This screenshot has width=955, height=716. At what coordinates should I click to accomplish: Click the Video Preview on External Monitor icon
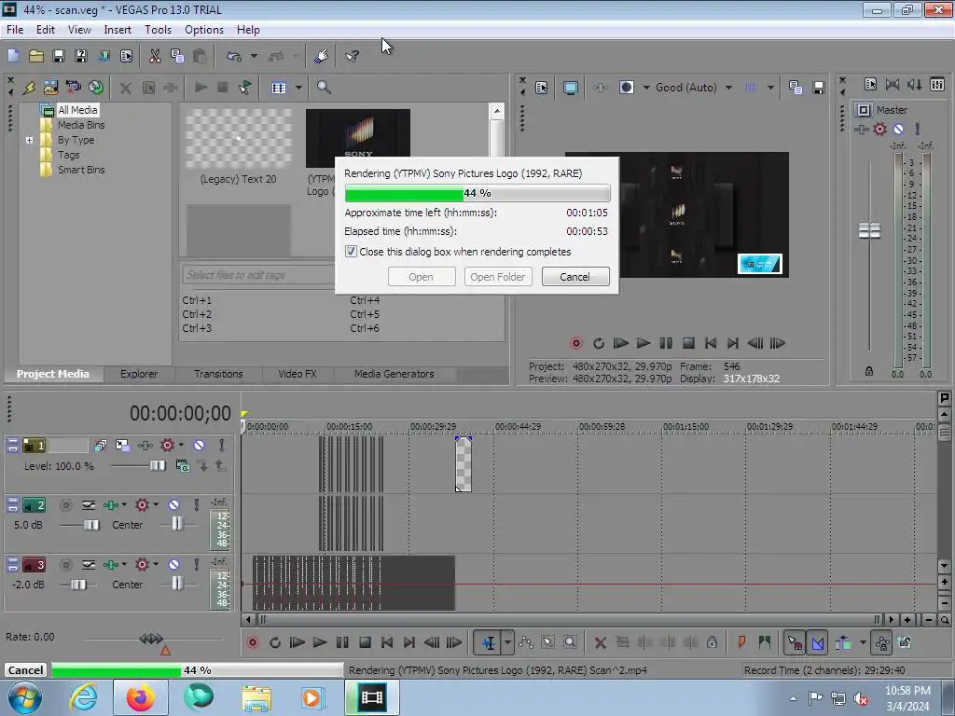(570, 88)
